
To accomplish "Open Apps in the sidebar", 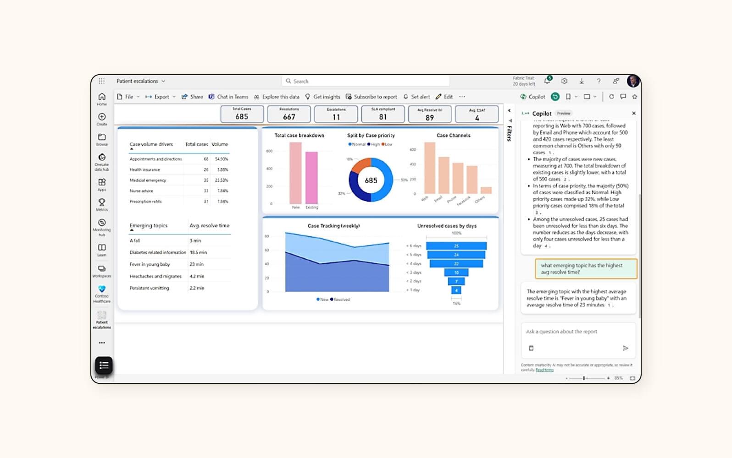I will pyautogui.click(x=102, y=185).
